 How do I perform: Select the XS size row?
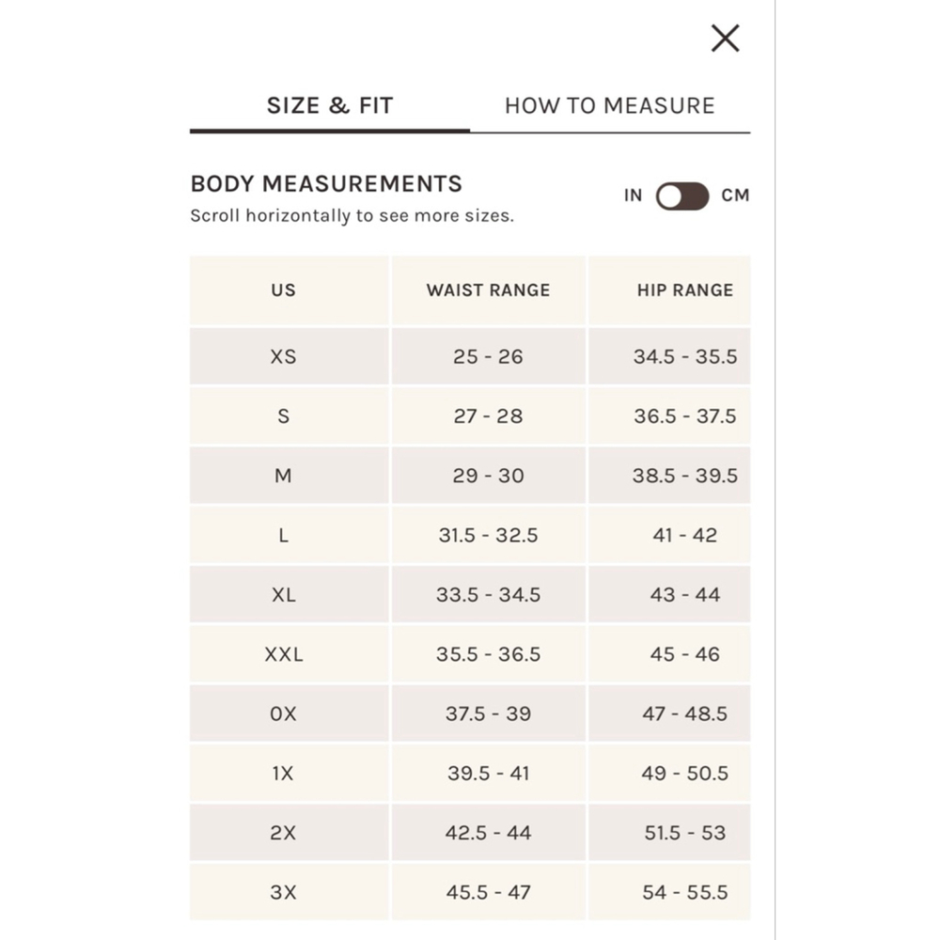click(x=470, y=356)
